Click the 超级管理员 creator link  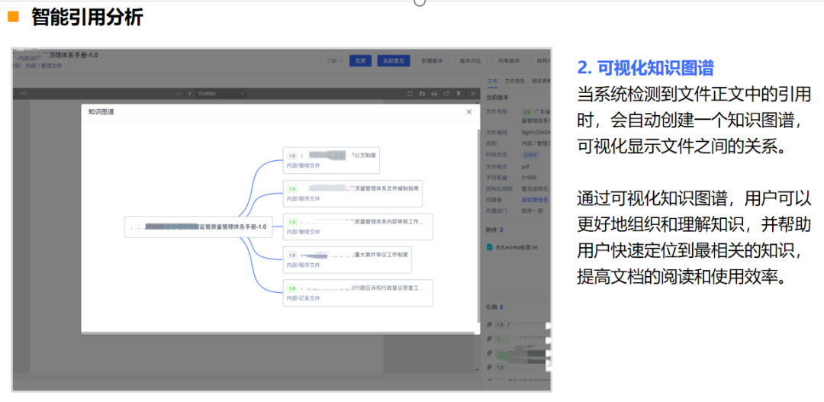coord(534,200)
